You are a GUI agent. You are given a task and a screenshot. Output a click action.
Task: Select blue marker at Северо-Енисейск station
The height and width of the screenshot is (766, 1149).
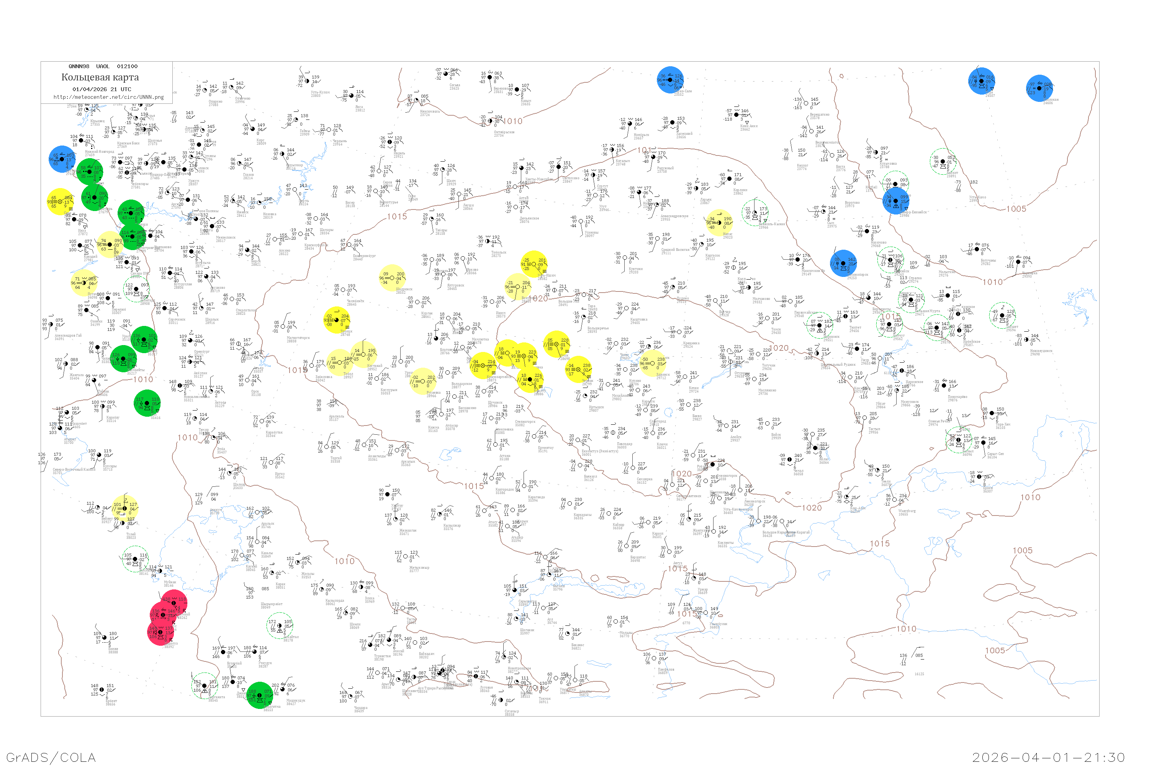point(896,201)
